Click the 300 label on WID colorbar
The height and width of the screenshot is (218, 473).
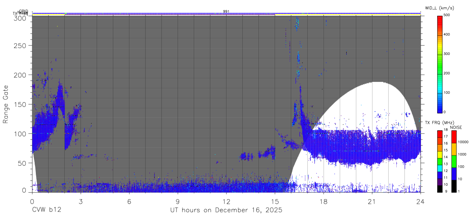click(447, 54)
